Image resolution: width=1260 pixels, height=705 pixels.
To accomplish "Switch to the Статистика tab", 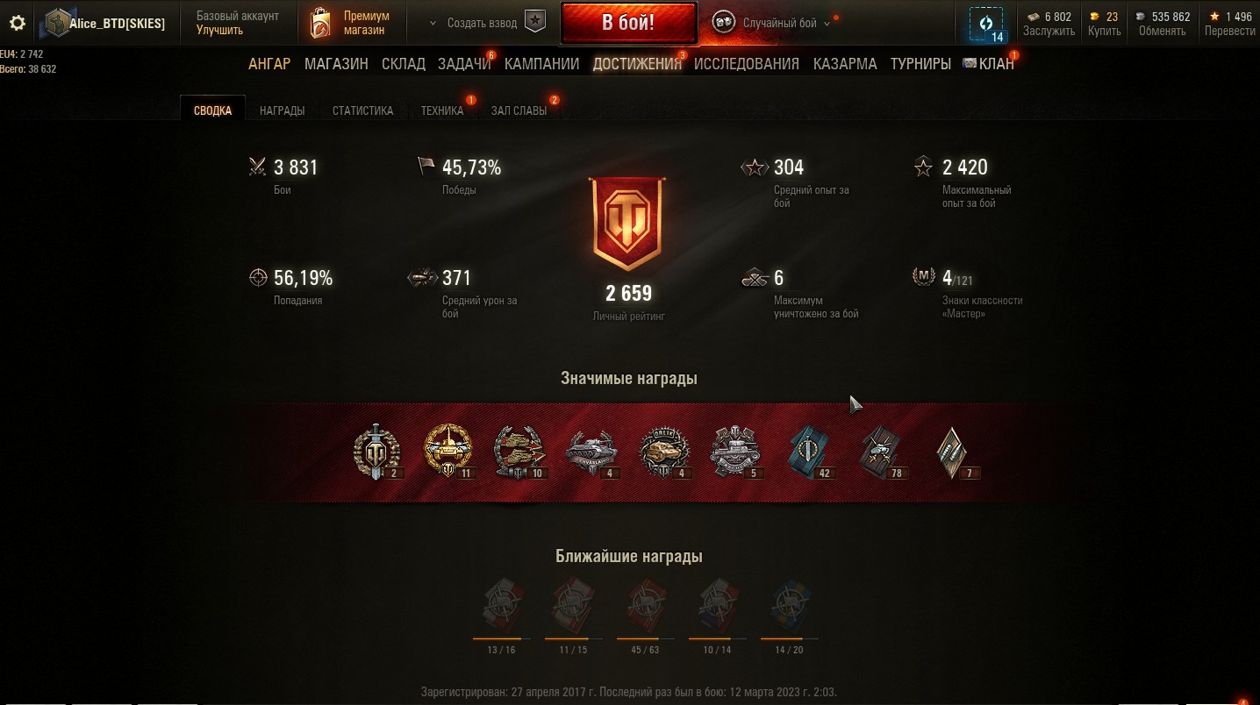I will click(362, 110).
